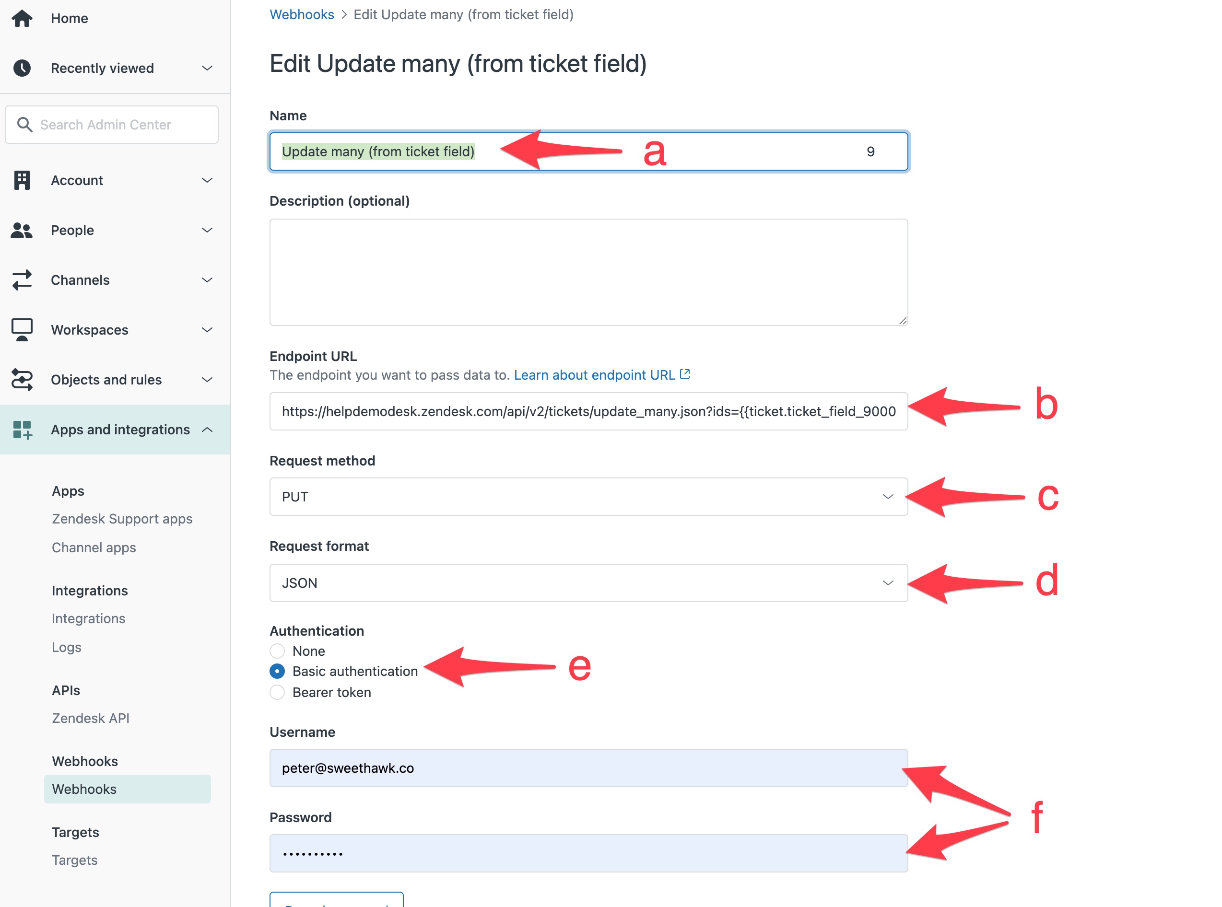
Task: Click the Search Admin Center field
Action: coord(111,125)
